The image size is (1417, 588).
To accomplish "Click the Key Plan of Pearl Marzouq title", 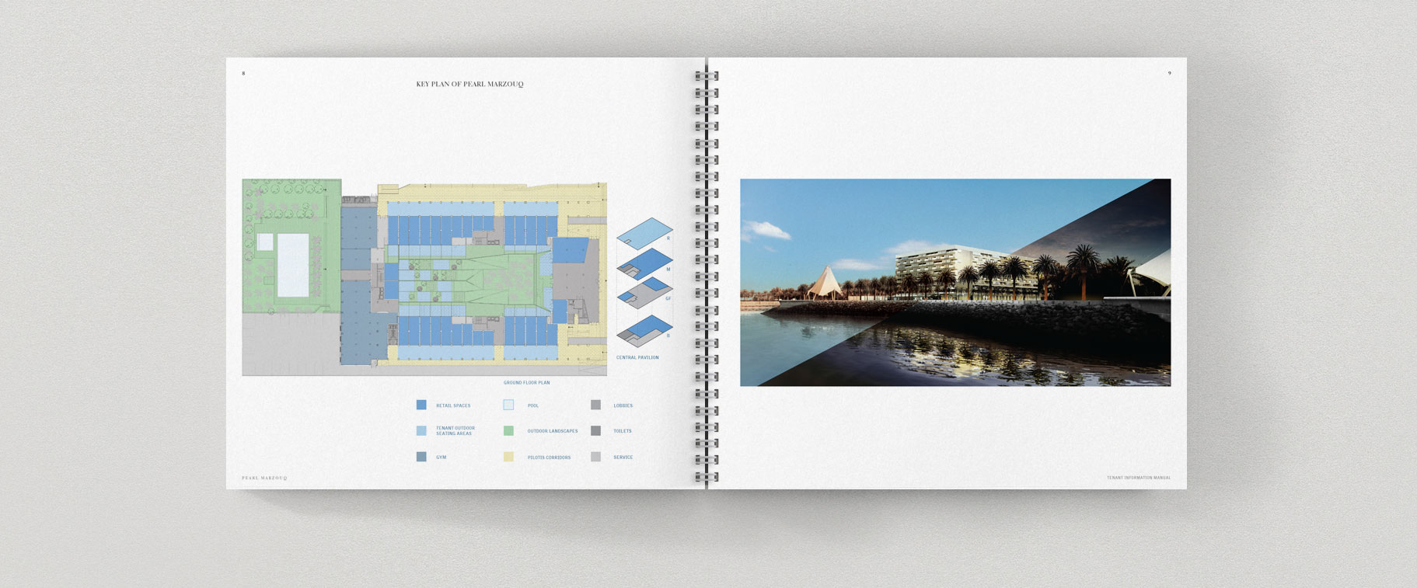I will click(x=469, y=84).
